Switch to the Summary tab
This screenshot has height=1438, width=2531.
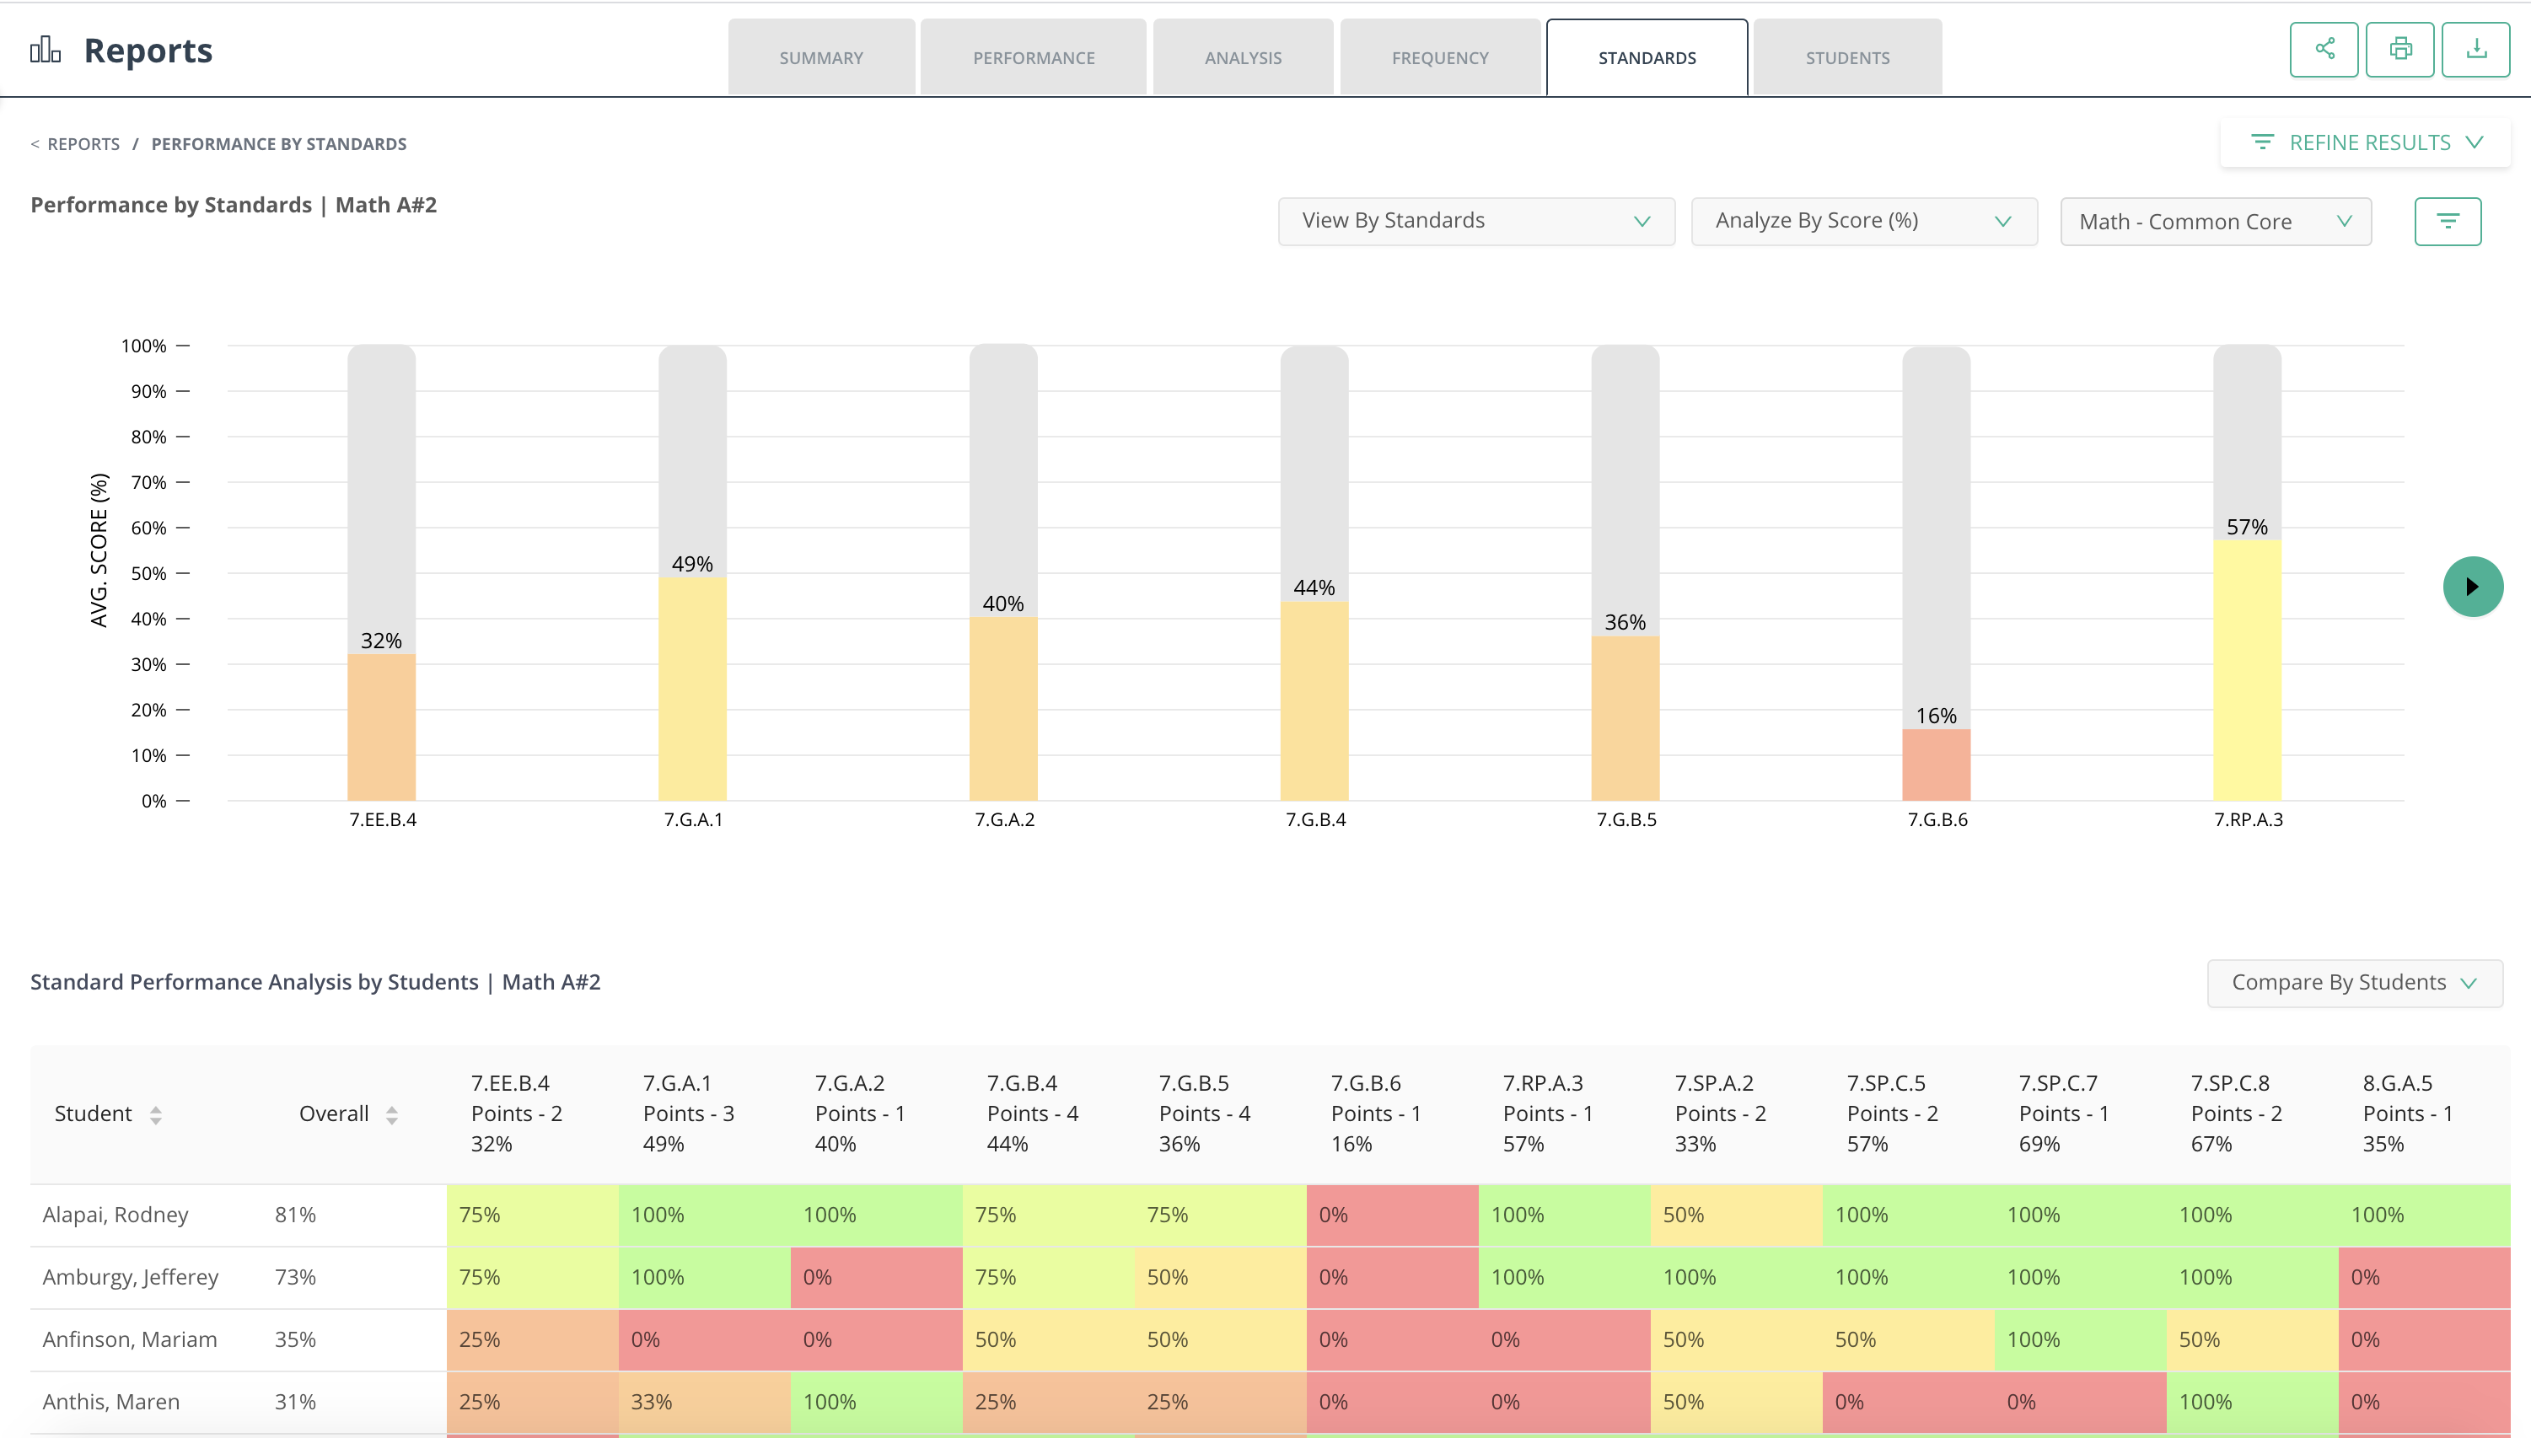coord(821,57)
